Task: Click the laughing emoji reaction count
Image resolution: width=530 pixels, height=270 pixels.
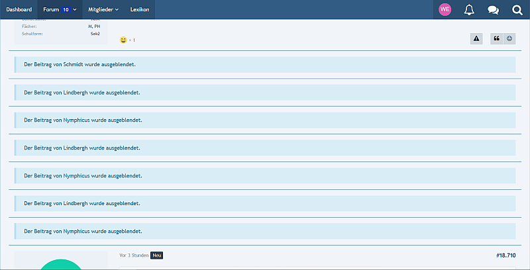Action: pos(127,40)
